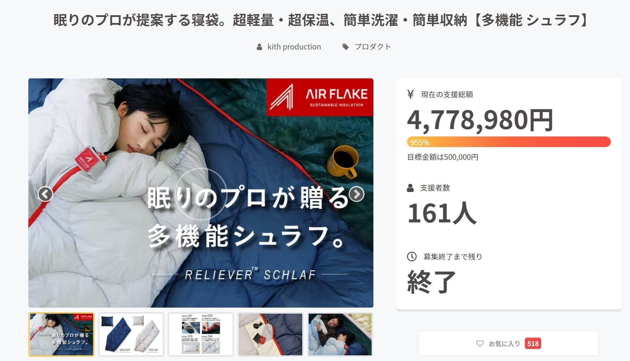Select the two people reading thumbnail
This screenshot has height=361, width=630.
pyautogui.click(x=340, y=334)
